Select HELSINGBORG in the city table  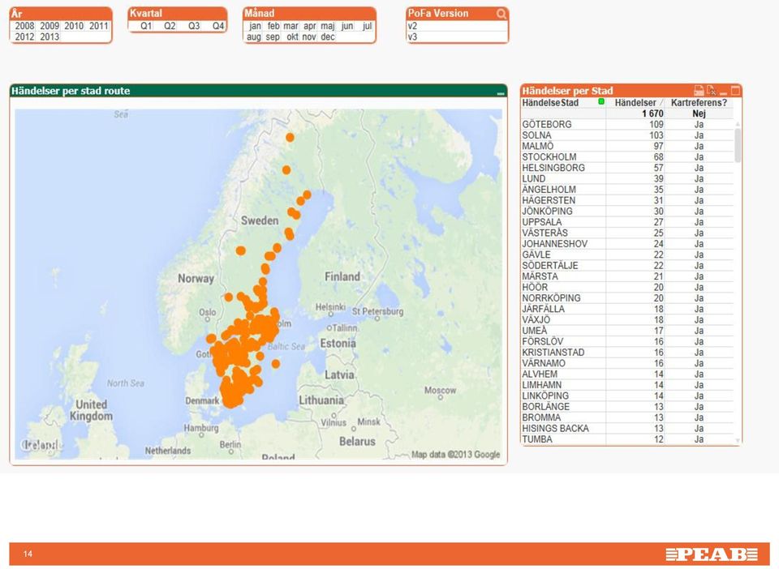pyautogui.click(x=553, y=168)
